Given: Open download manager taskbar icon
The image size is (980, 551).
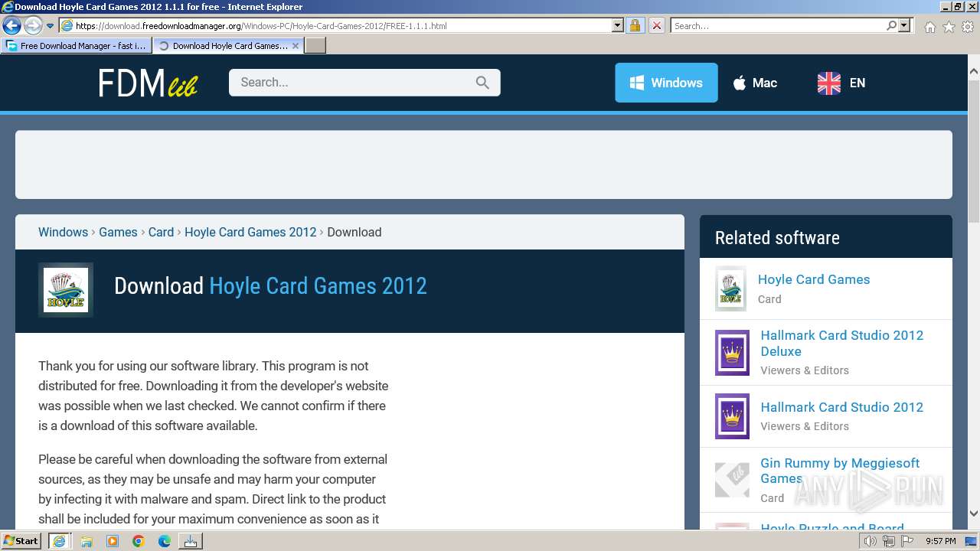Looking at the screenshot, I should click(190, 541).
